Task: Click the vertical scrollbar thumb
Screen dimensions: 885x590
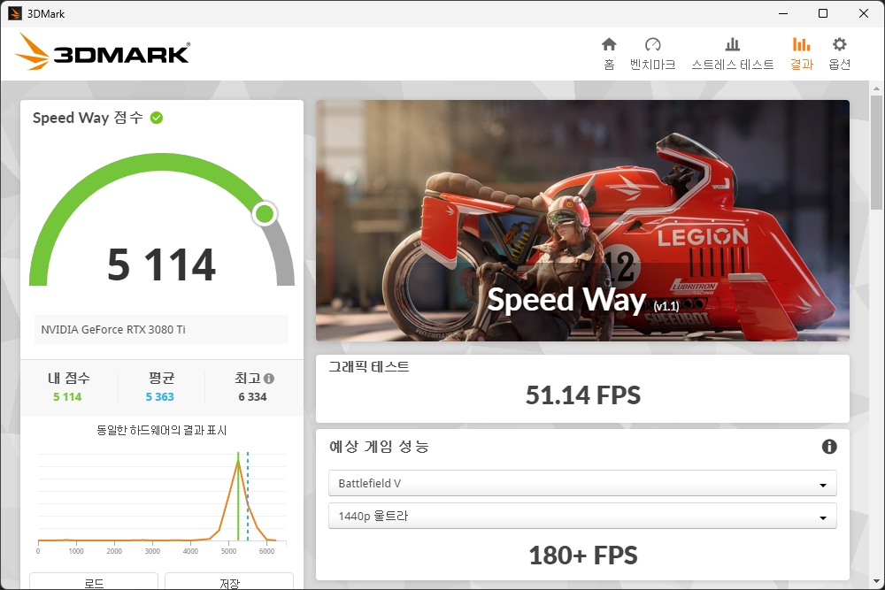Action: click(x=876, y=152)
